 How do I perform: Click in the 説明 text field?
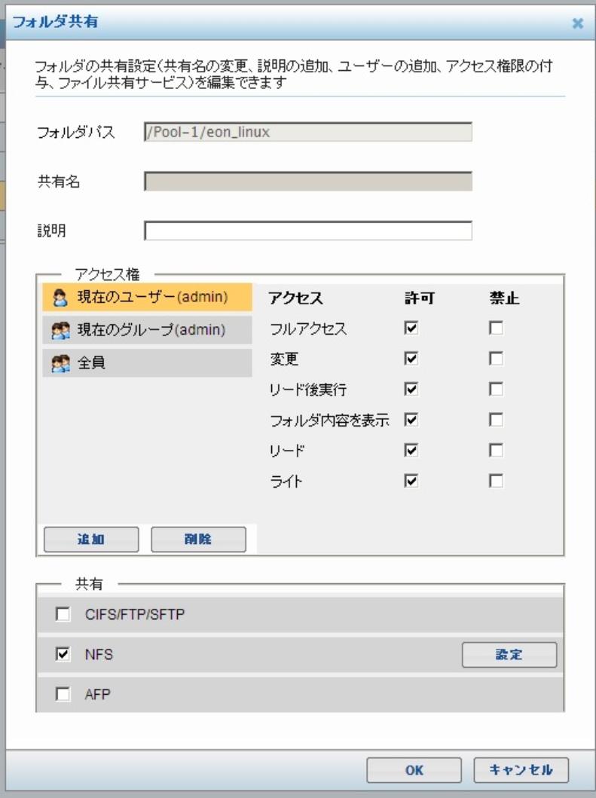click(307, 231)
